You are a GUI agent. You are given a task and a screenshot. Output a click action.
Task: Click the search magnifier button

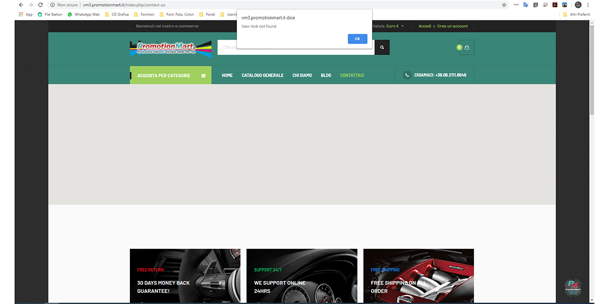(x=382, y=48)
